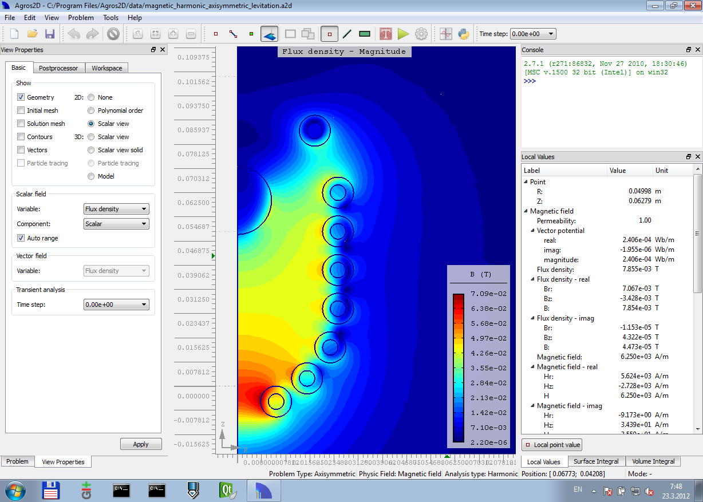The width and height of the screenshot is (703, 502).
Task: Open the chart dialog icon
Action: [x=447, y=34]
